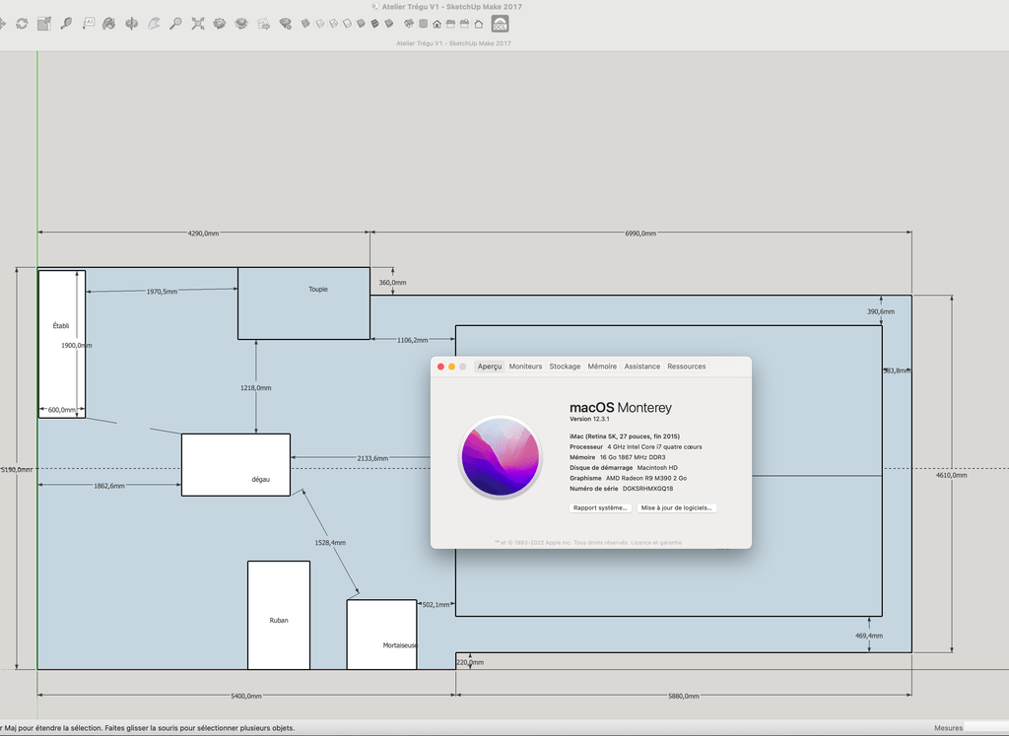Image resolution: width=1009 pixels, height=736 pixels.
Task: Open the 3D Warehouse
Action: [220, 24]
